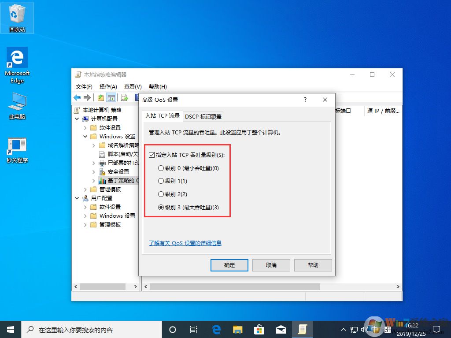Select the 级别 2 radio button
This screenshot has width=451, height=338.
161,194
